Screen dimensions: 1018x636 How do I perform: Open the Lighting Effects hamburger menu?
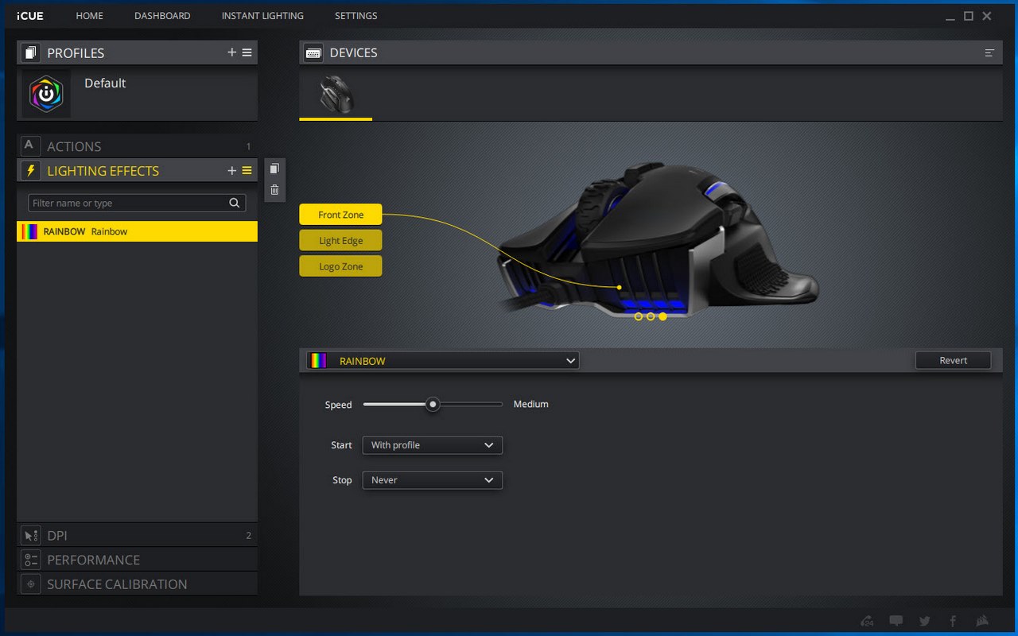tap(247, 171)
